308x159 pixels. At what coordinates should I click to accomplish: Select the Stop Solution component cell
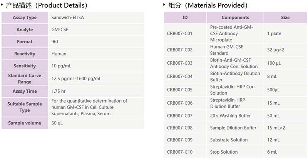(x=224, y=152)
